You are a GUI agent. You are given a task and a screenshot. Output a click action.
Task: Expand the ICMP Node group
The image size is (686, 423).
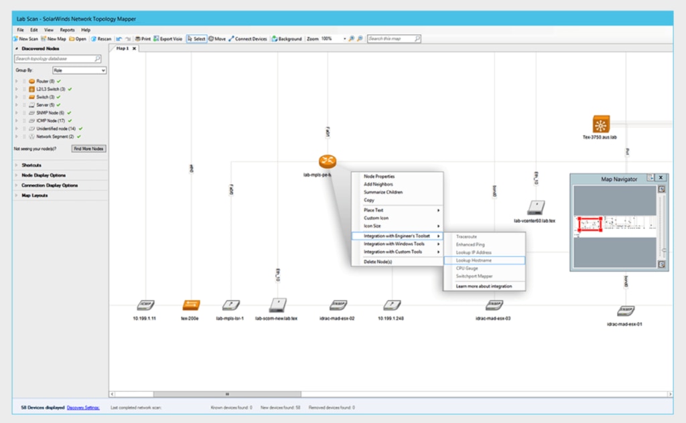17,120
